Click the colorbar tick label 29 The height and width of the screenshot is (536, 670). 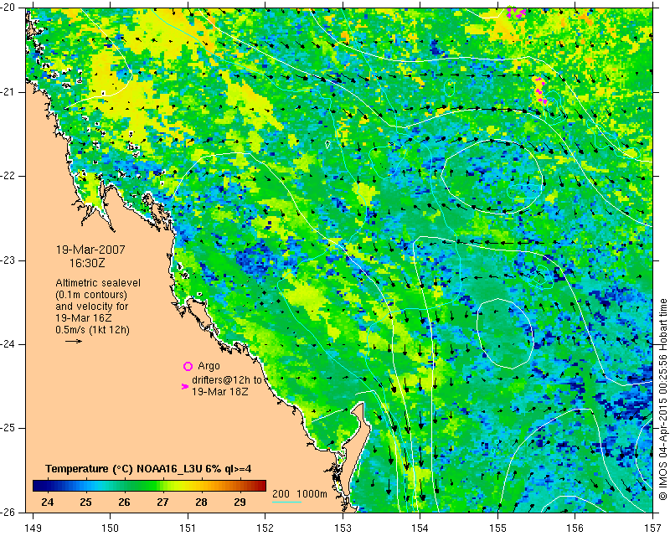coord(240,502)
